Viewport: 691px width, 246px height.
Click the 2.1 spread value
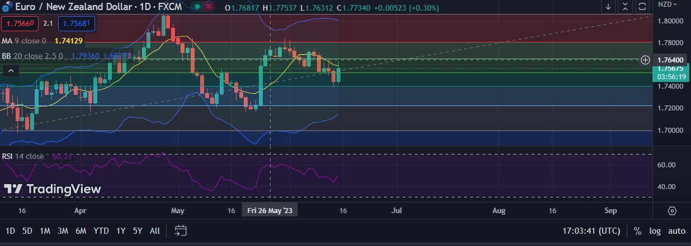[49, 23]
